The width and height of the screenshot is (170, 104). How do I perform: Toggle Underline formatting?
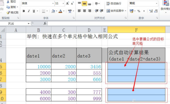[x=34, y=11]
